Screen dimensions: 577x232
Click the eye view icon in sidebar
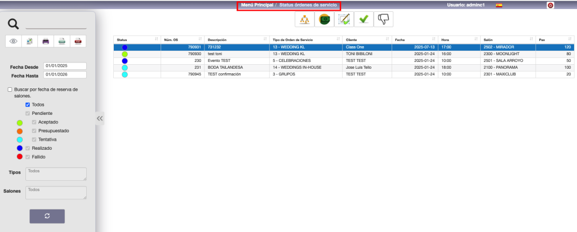pos(14,41)
